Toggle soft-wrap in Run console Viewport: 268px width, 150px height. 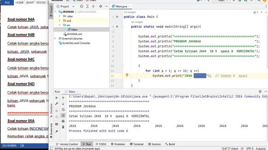(x=63, y=110)
